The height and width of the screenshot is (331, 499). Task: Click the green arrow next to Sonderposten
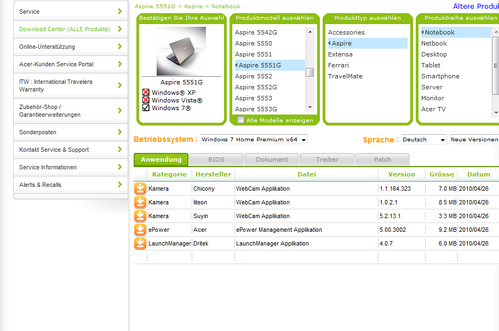pos(120,132)
